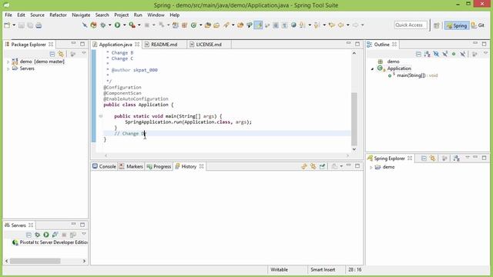Open the Run button dropdown arrow
The image size is (493, 277).
tap(125, 25)
